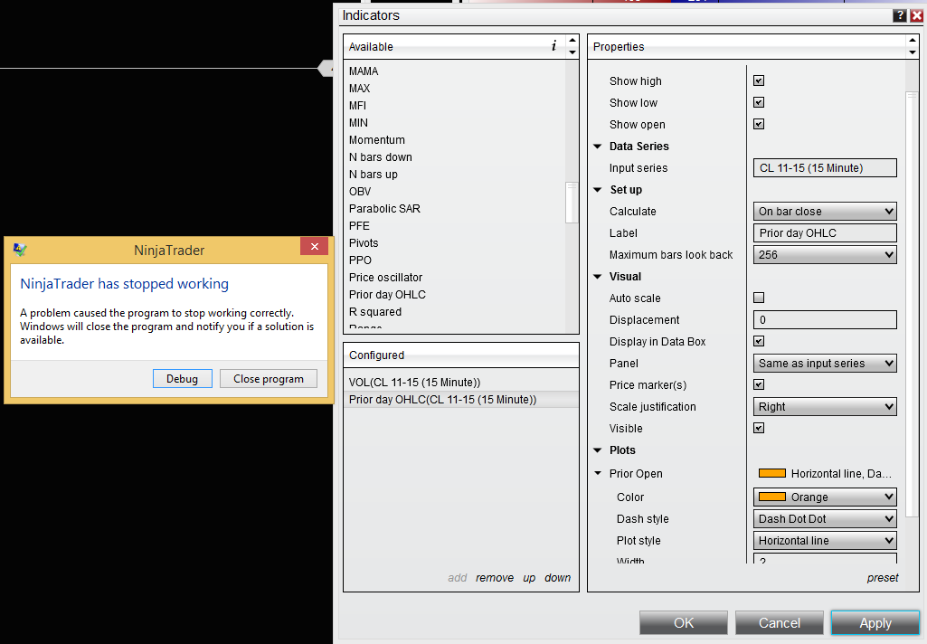Viewport: 927px width, 644px height.
Task: Click the Label field with Prior day OHLC
Action: (825, 233)
